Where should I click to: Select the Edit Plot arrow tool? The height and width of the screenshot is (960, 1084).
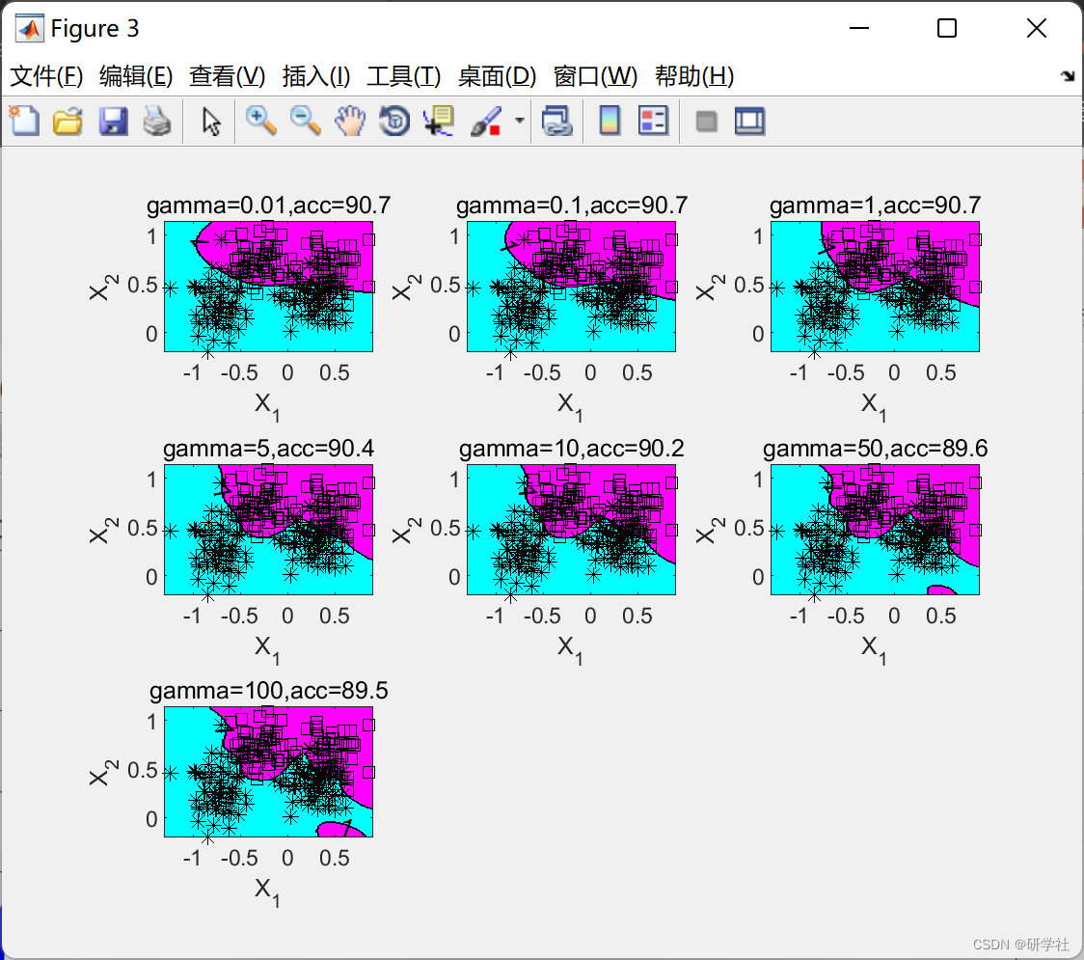click(211, 121)
